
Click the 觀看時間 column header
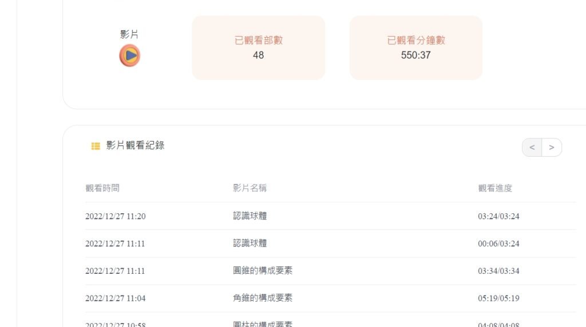click(102, 188)
